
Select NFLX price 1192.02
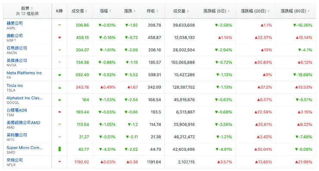(x=81, y=162)
